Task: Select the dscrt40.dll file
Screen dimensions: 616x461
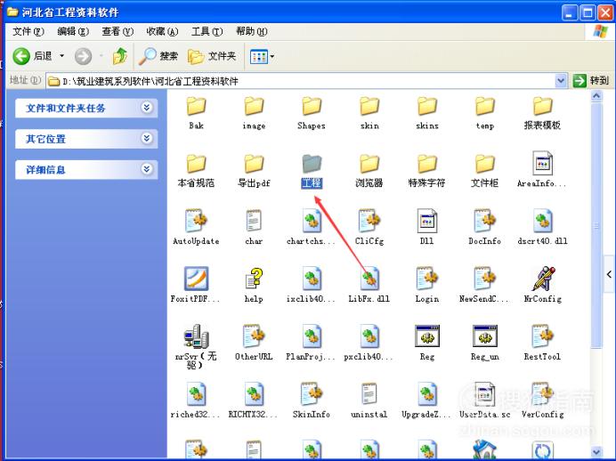Action: (542, 228)
